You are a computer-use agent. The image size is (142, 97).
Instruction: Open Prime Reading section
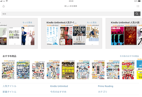[x=105, y=86]
